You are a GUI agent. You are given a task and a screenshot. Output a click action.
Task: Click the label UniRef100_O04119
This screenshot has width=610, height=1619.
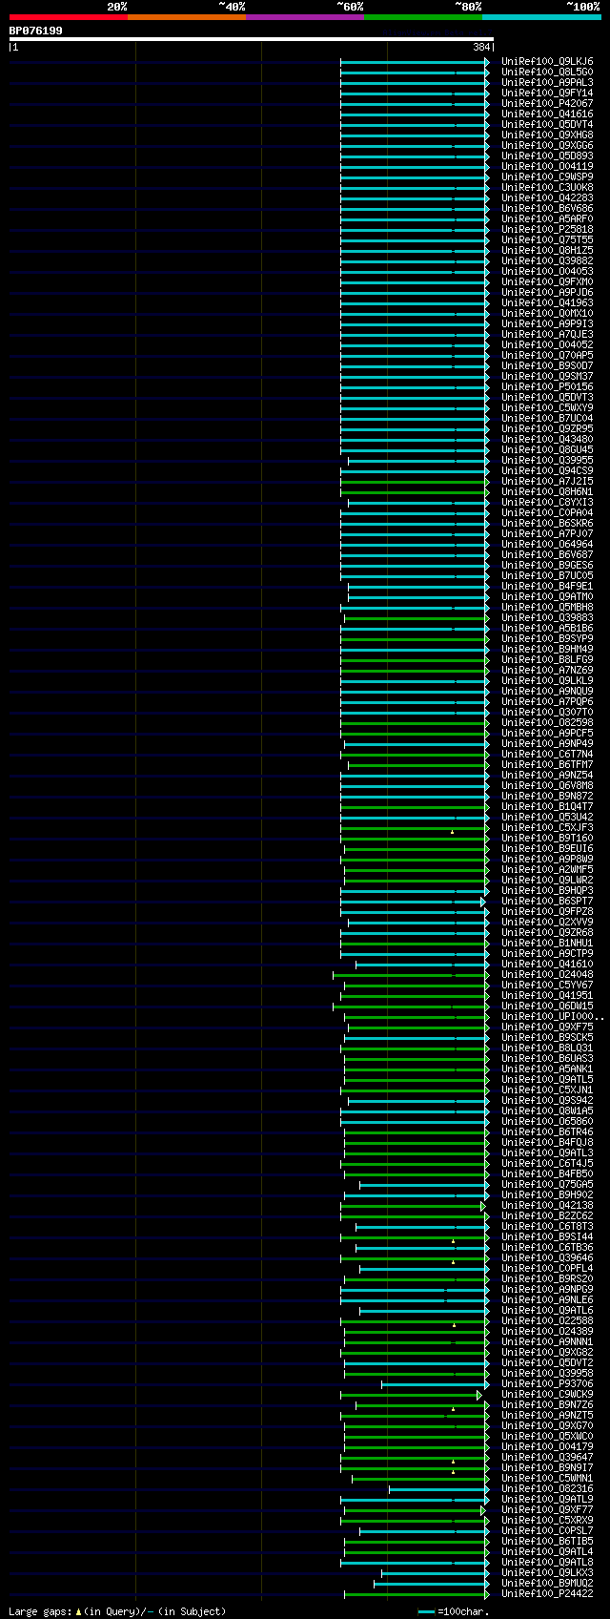(547, 166)
